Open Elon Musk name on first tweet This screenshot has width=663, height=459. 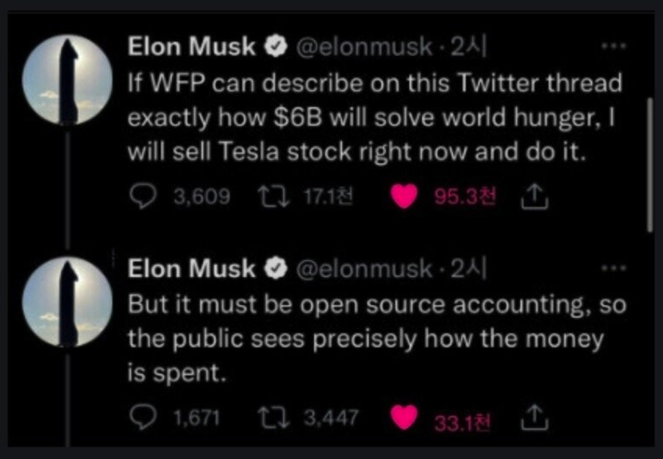click(191, 46)
